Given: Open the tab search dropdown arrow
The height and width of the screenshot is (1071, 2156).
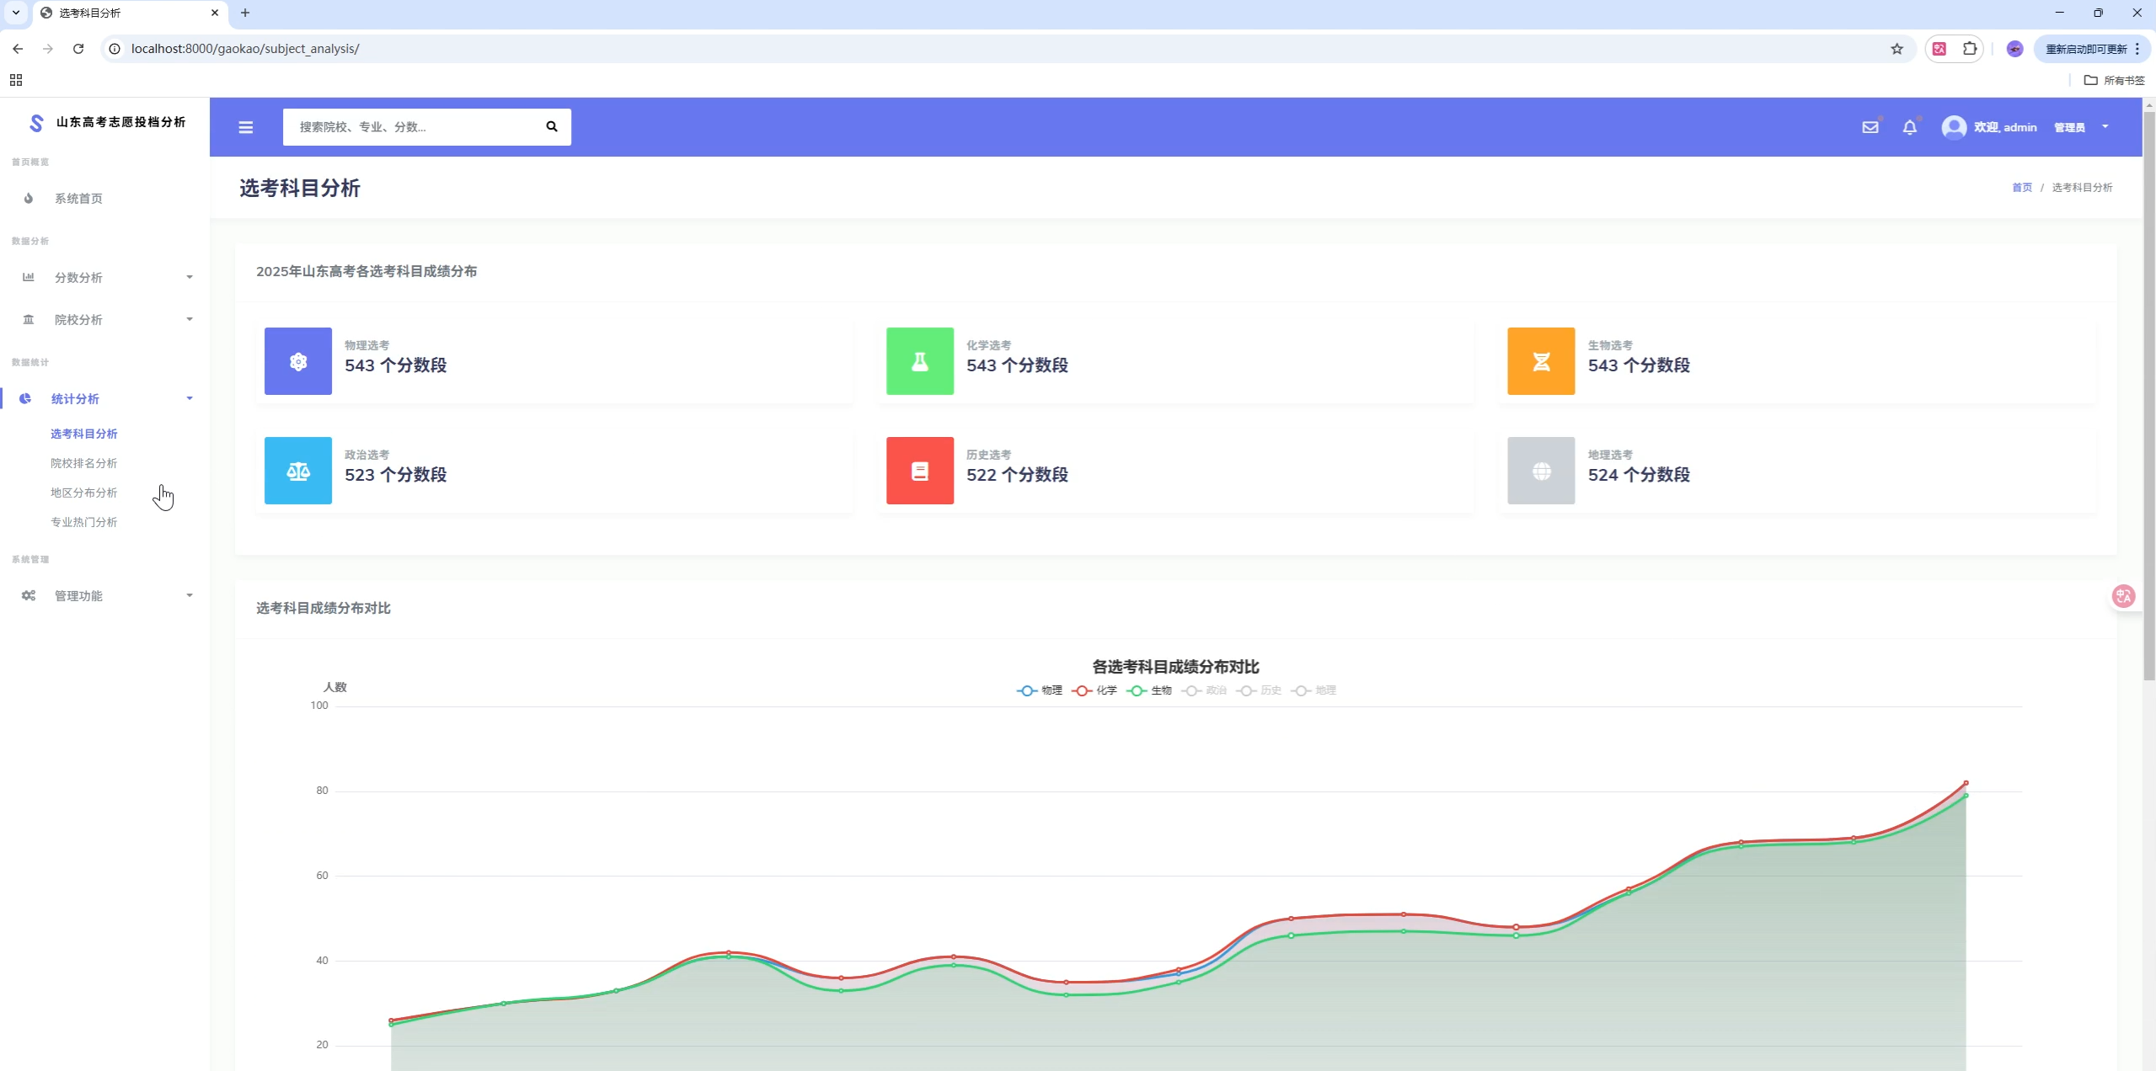Looking at the screenshot, I should coord(16,13).
